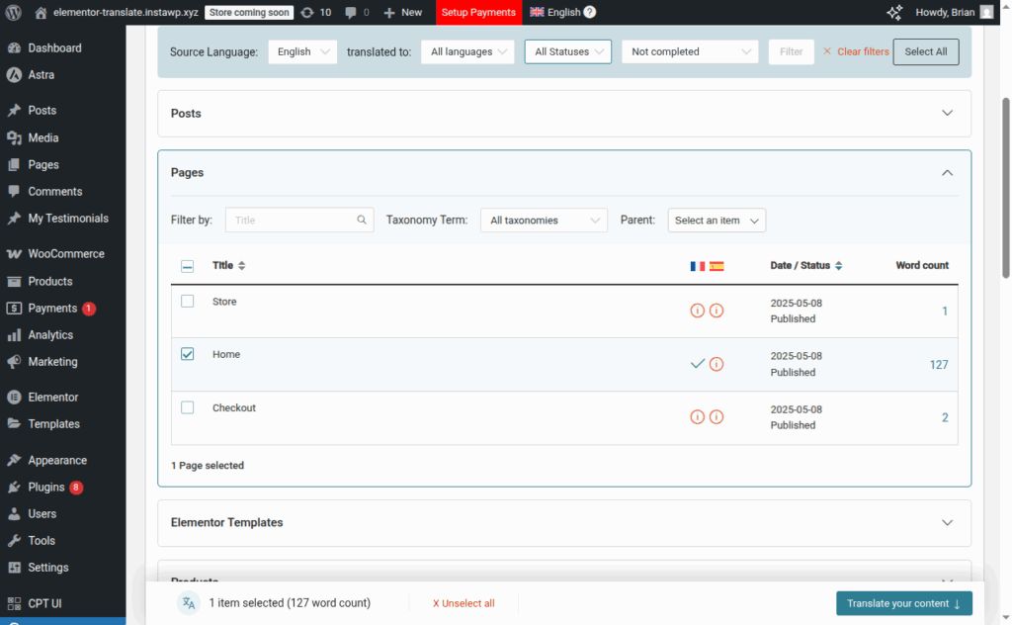Click the Spanish flag column header
Screen dimensions: 1012x625
pyautogui.click(x=717, y=266)
